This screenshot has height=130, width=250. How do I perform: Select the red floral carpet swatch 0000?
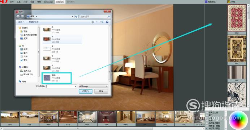[x=237, y=18]
